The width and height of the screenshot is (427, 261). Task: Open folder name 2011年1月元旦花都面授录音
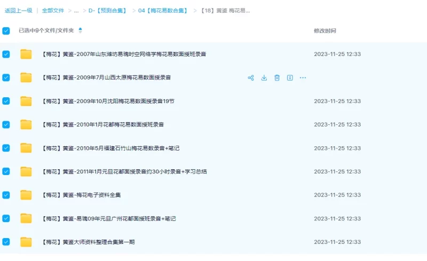(x=124, y=171)
